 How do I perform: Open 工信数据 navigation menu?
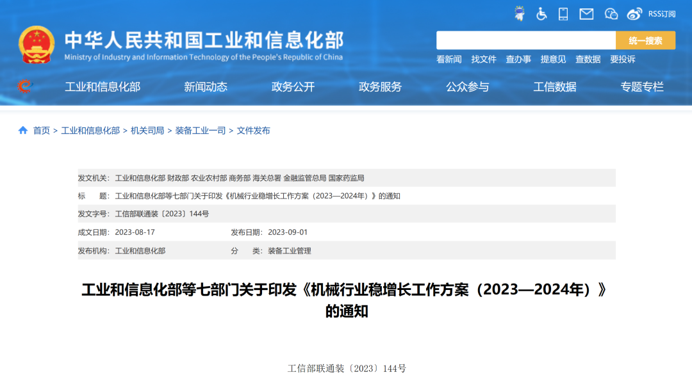point(555,87)
